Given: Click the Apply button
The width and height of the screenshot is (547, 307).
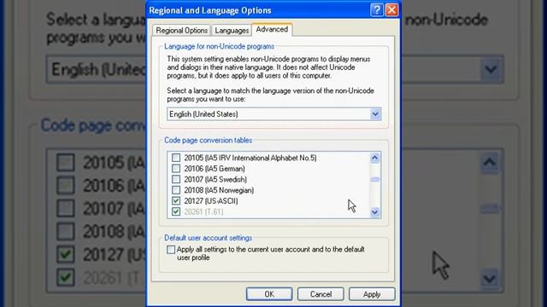Looking at the screenshot, I should coord(372,294).
